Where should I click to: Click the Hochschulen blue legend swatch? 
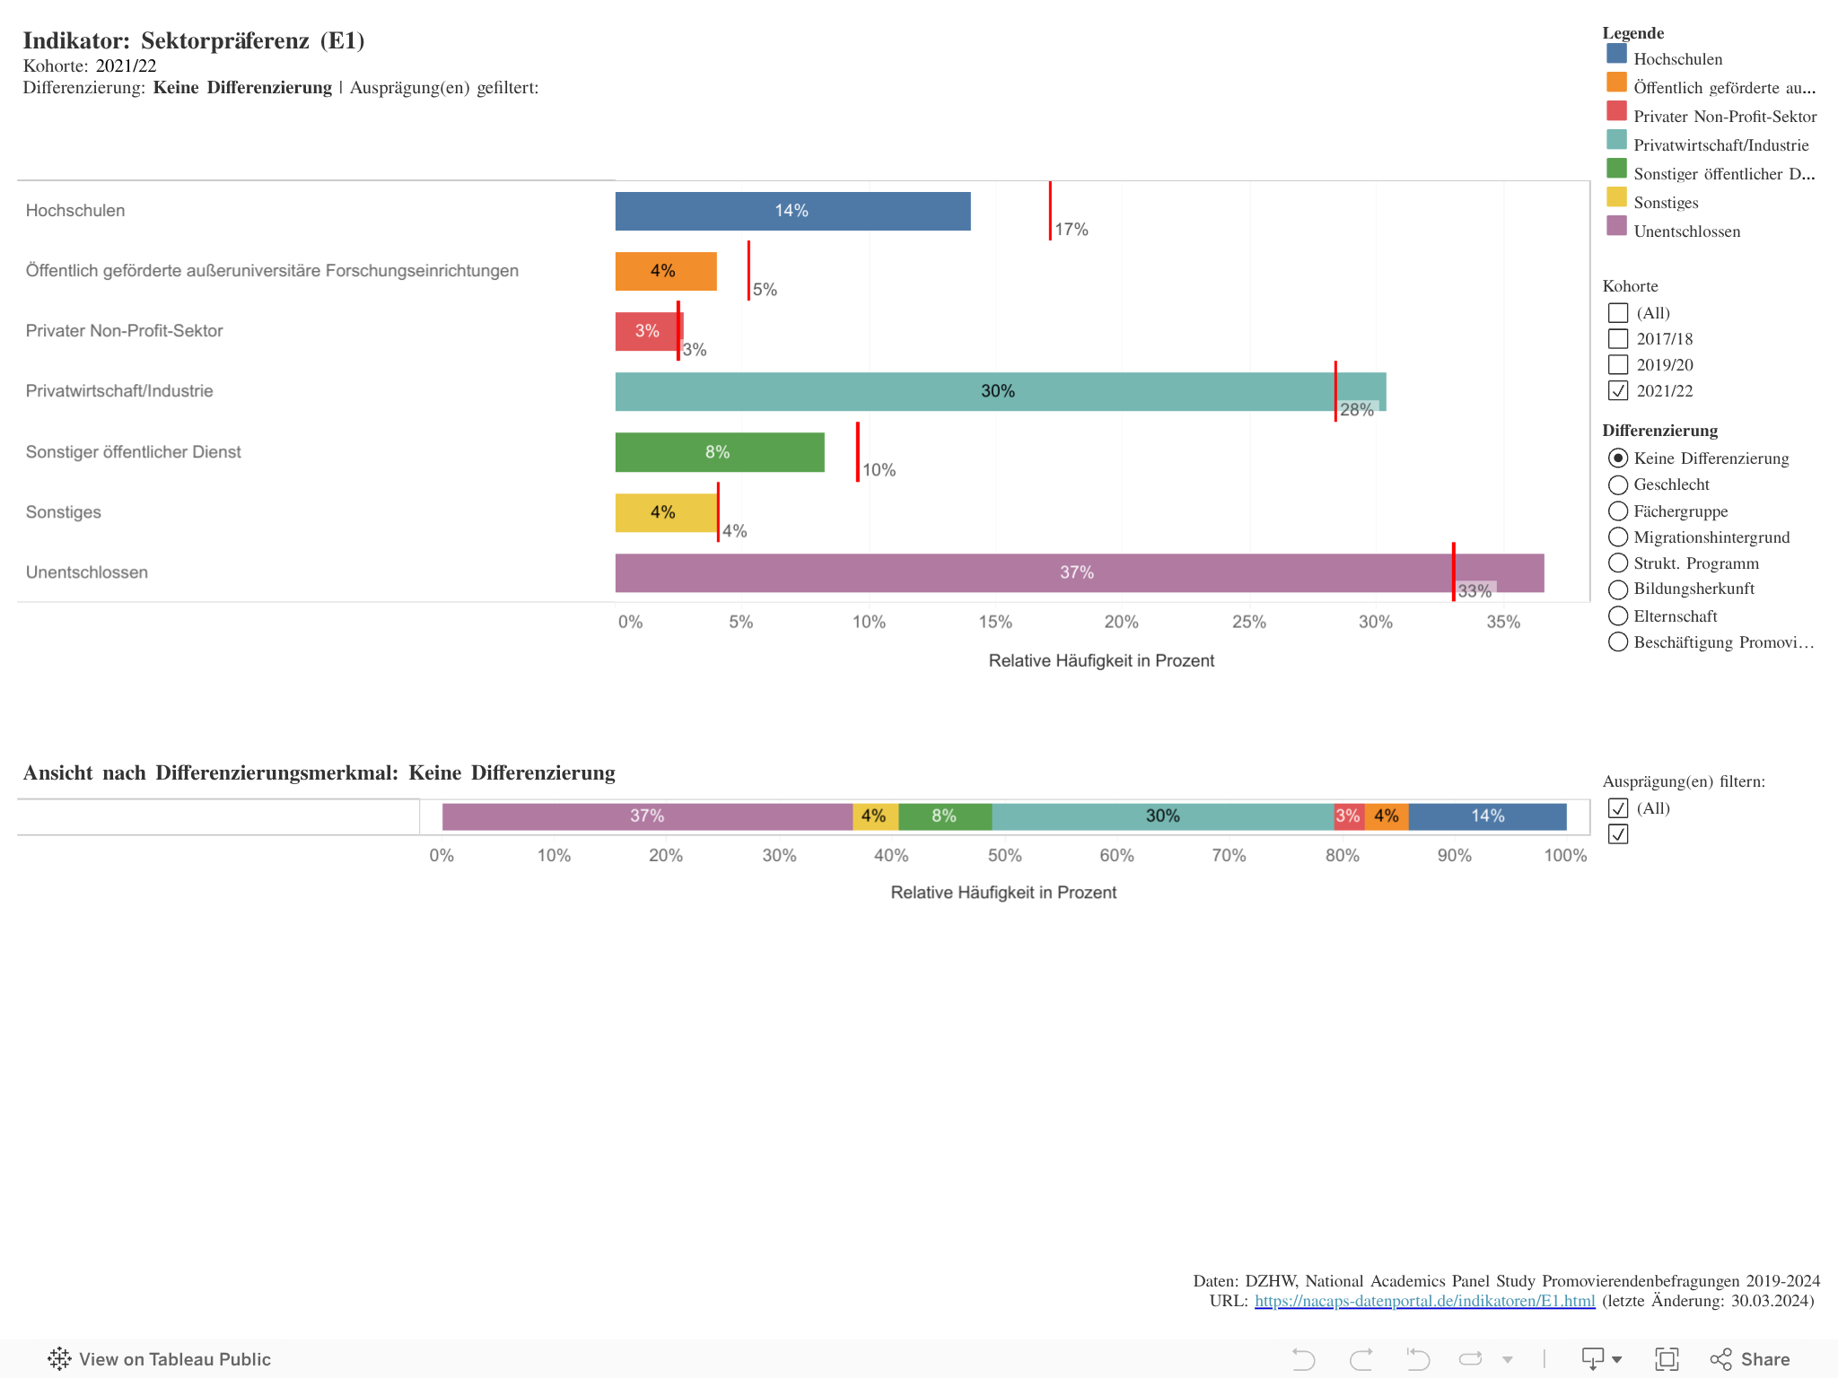[1616, 55]
